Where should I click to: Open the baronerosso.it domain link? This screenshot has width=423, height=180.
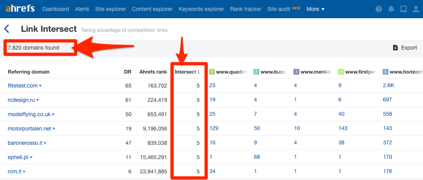point(25,143)
